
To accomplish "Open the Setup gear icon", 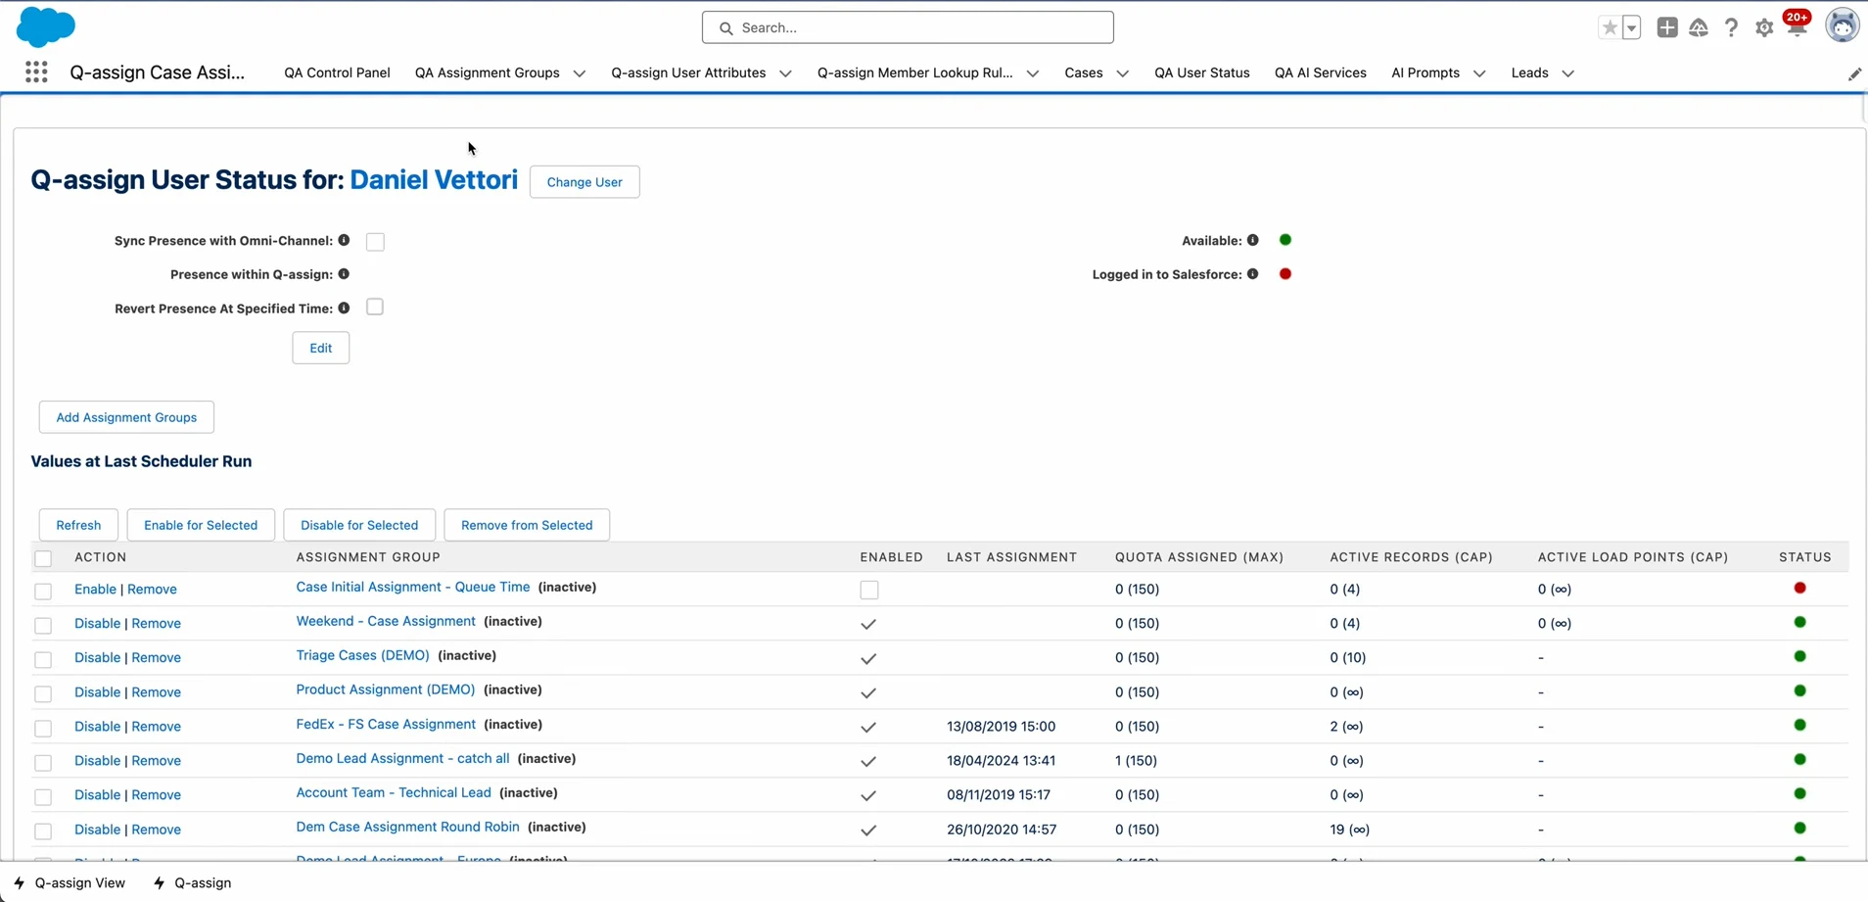I will tap(1764, 28).
